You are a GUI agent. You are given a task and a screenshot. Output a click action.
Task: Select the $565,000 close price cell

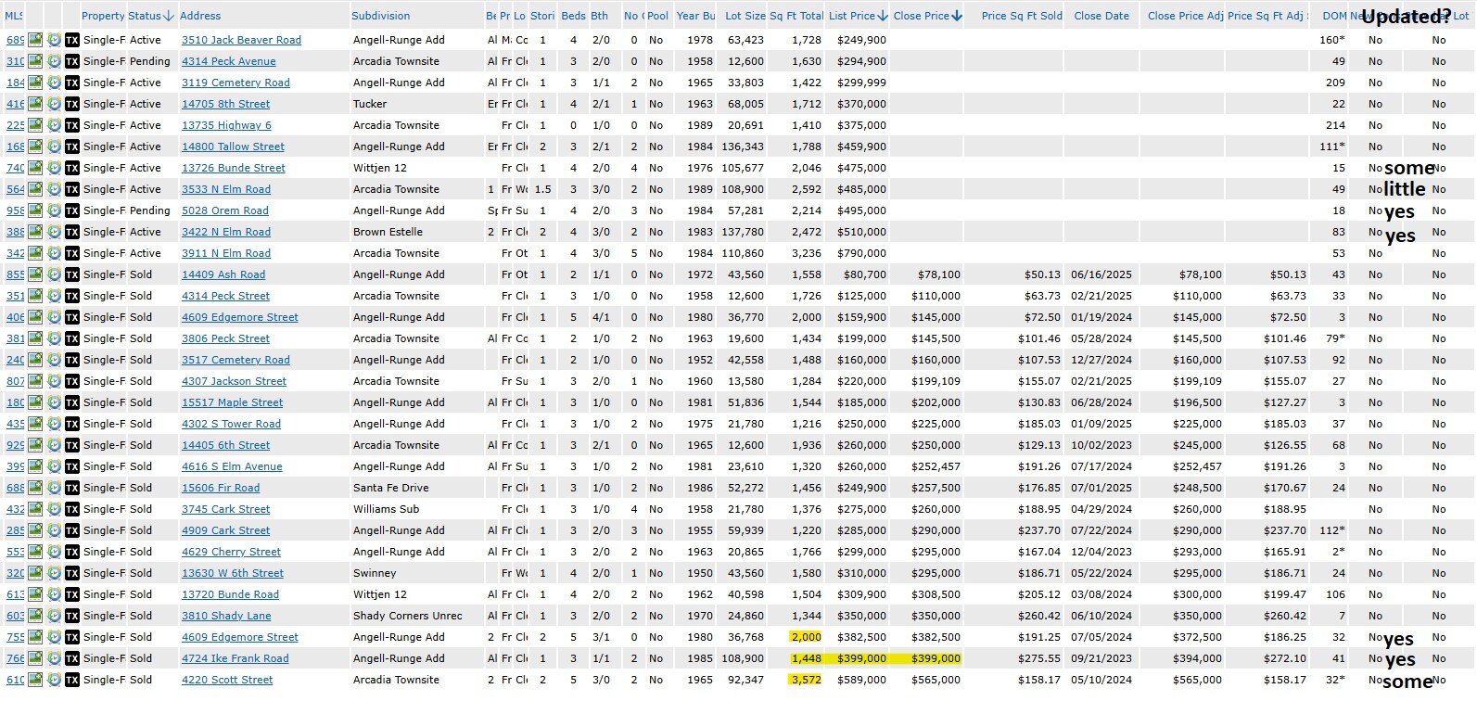936,680
